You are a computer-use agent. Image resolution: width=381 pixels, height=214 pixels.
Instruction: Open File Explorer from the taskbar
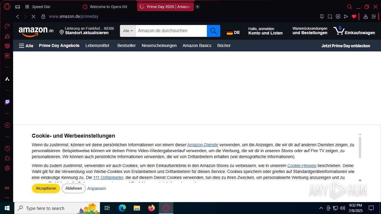pos(137,208)
